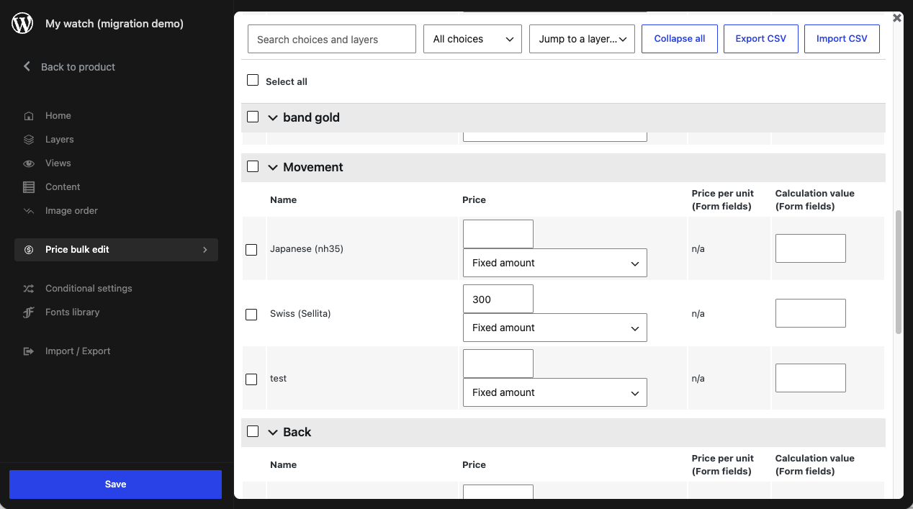Open the Content menu item
The height and width of the screenshot is (509, 913).
pyautogui.click(x=63, y=187)
